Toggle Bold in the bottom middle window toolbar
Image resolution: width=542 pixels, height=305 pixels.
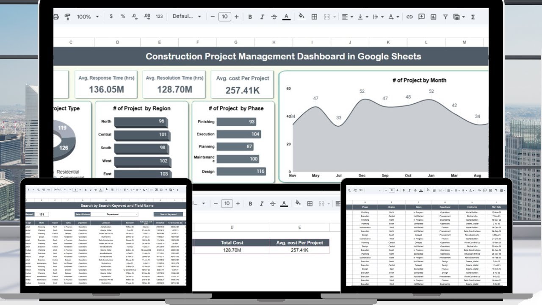pyautogui.click(x=250, y=203)
